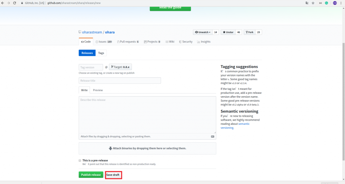Viewport: 345px width, 184px height.
Task: Focus the Tag version input
Action: click(91, 67)
